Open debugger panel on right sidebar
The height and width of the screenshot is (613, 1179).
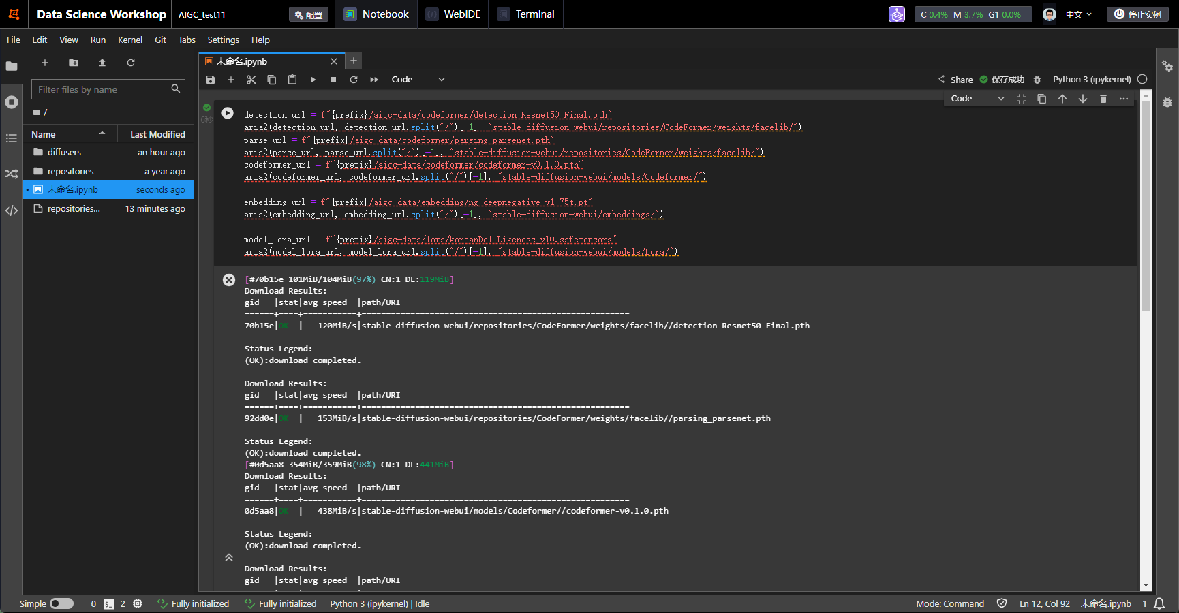[x=1167, y=102]
